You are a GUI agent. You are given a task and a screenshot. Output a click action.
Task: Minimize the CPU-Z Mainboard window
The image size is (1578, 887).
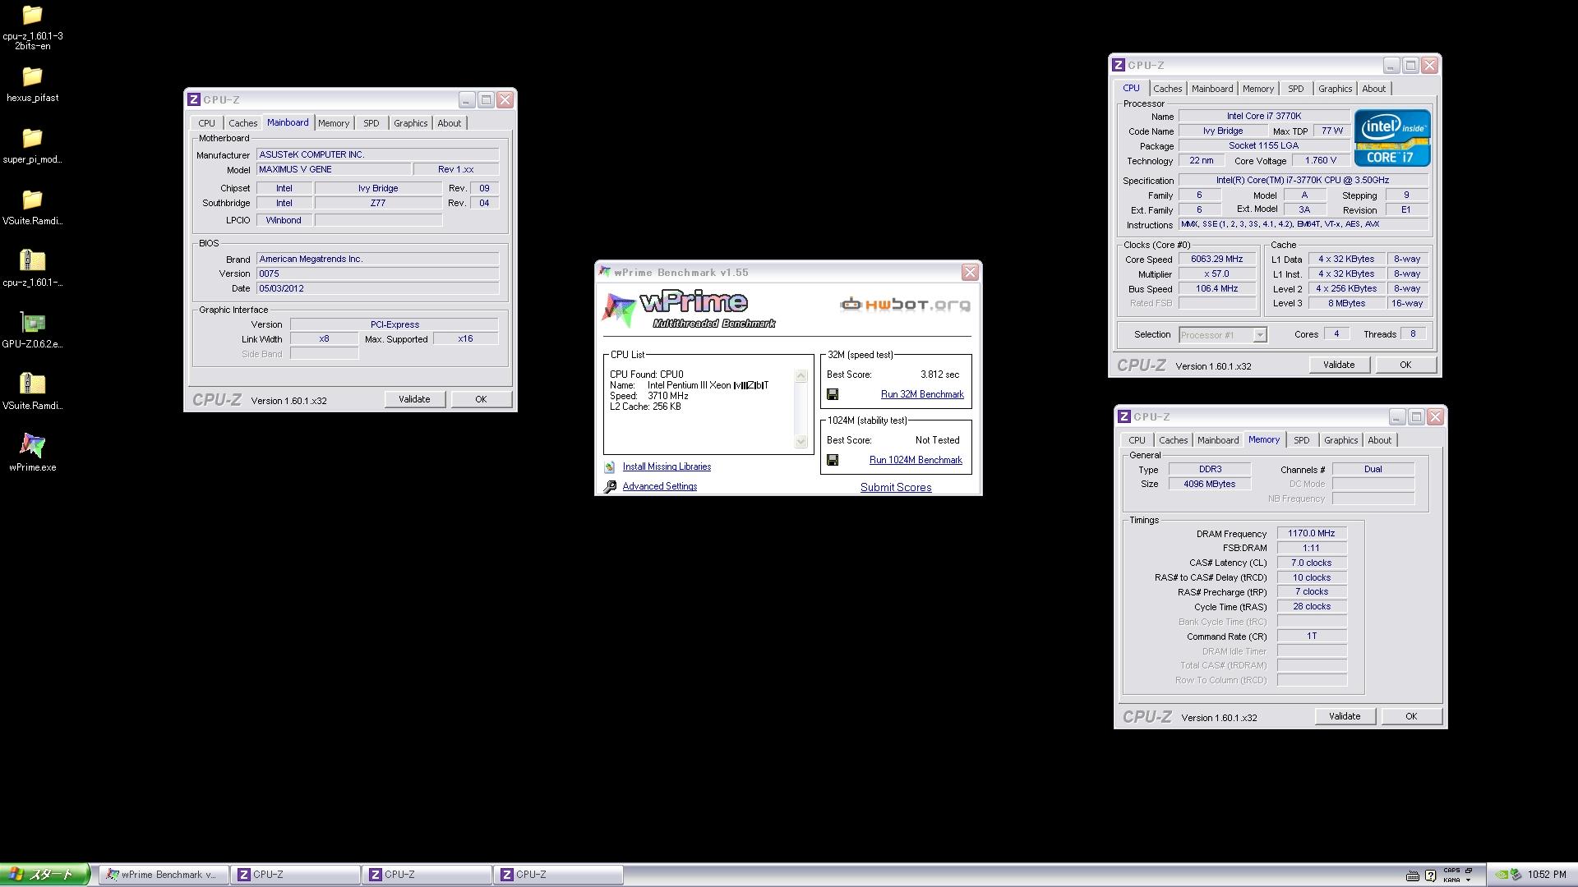point(467,100)
